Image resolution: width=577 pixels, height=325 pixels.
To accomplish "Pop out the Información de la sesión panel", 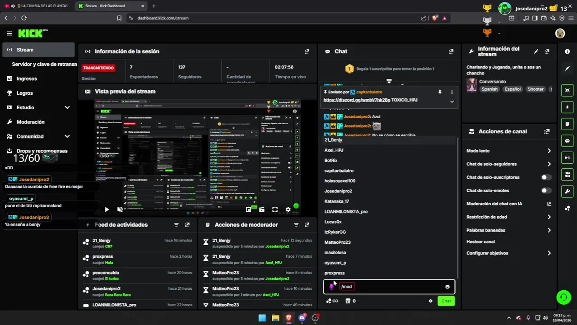I will pos(307,51).
